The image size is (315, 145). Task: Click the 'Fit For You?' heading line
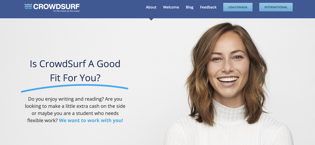(x=75, y=78)
